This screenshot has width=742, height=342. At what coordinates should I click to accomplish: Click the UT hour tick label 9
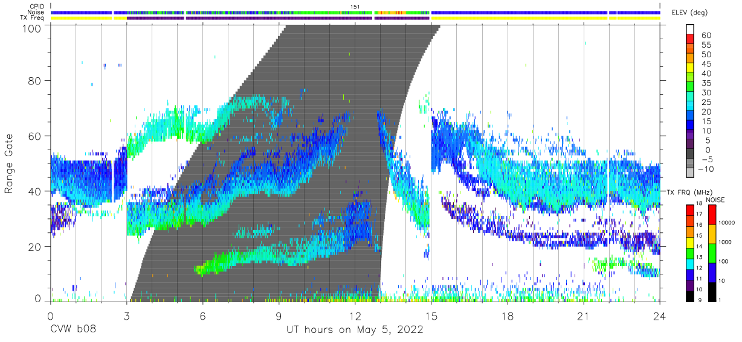click(279, 315)
